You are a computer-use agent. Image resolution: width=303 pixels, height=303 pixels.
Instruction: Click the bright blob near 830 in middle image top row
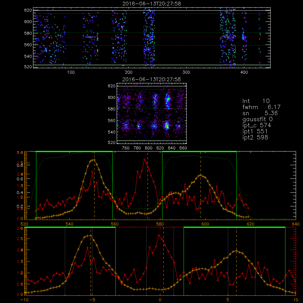click(x=168, y=101)
